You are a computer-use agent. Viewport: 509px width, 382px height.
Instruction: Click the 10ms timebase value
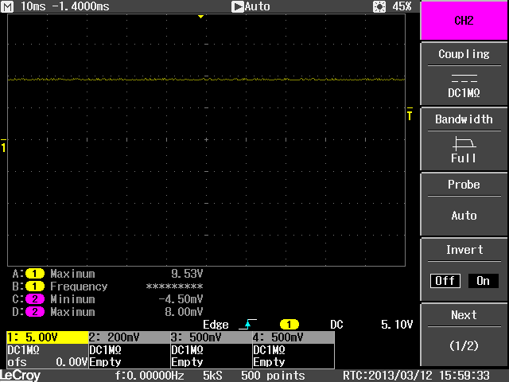[33, 6]
